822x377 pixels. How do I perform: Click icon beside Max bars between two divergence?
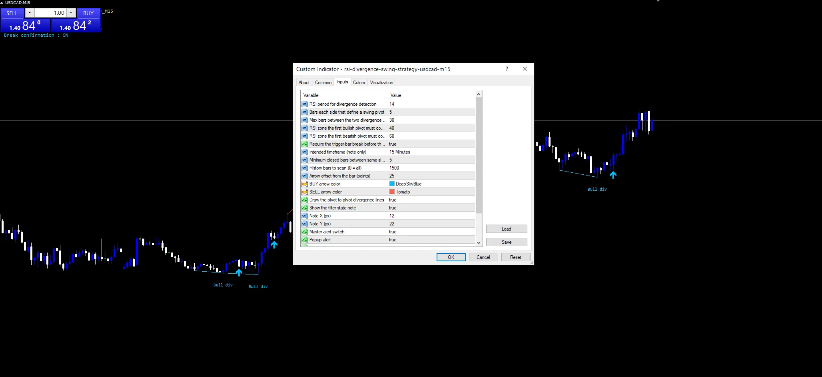click(305, 120)
